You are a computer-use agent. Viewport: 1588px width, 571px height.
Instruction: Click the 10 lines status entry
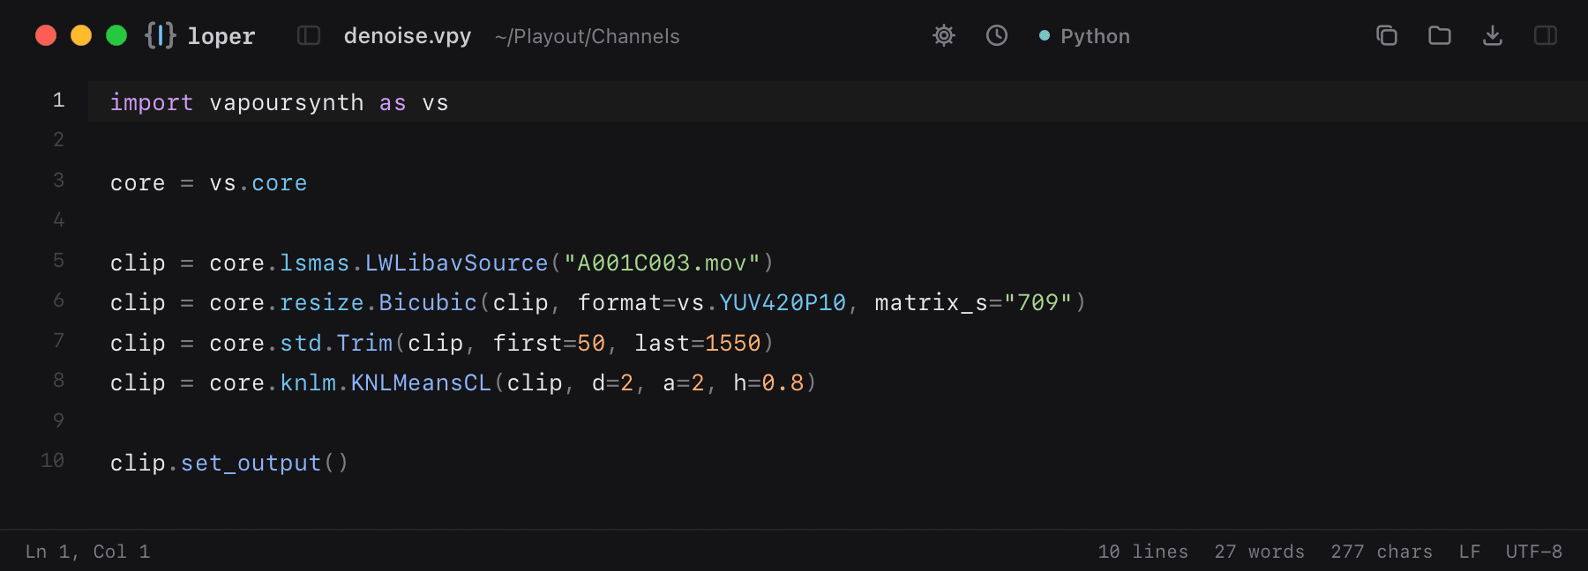point(1142,552)
